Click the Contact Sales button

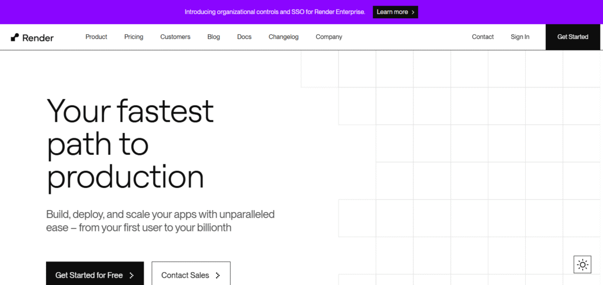(x=191, y=273)
